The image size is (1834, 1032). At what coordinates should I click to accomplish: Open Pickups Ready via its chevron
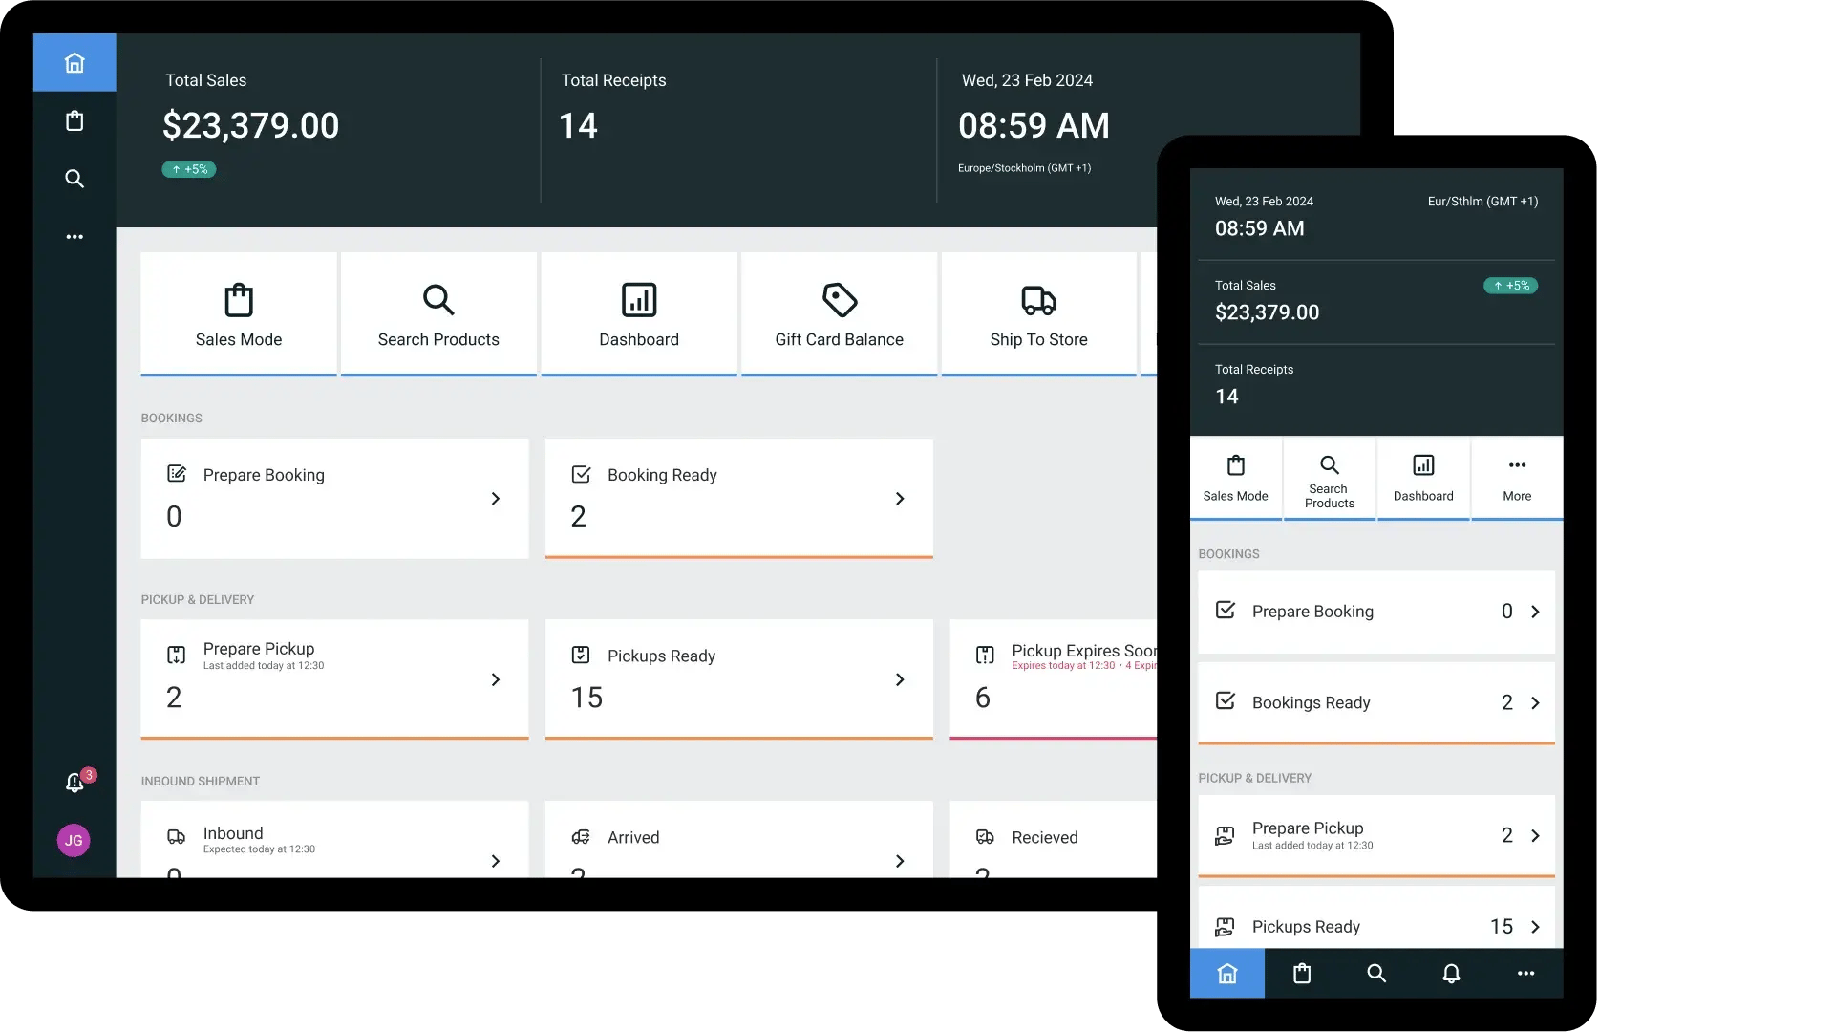point(899,679)
